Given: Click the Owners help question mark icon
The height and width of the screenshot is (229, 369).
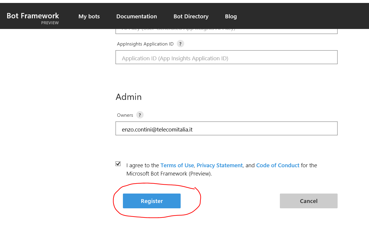Looking at the screenshot, I should tap(140, 115).
